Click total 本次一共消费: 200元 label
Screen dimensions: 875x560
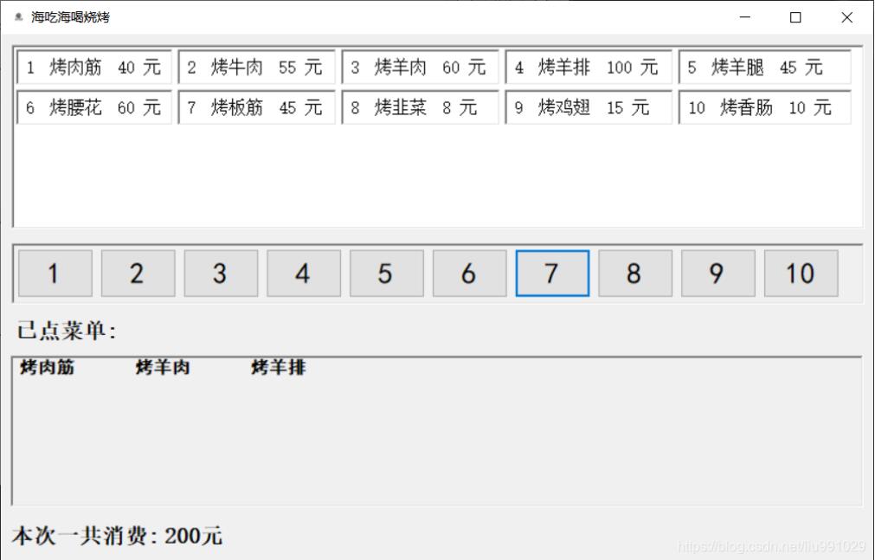117,536
